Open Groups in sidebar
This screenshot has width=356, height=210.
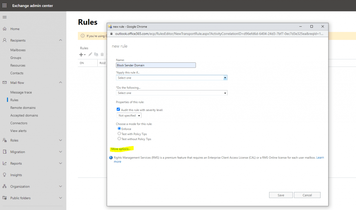coord(16,58)
